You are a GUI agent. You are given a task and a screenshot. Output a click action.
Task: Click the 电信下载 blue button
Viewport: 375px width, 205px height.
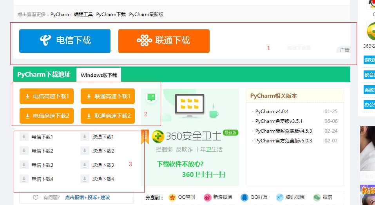pos(65,41)
